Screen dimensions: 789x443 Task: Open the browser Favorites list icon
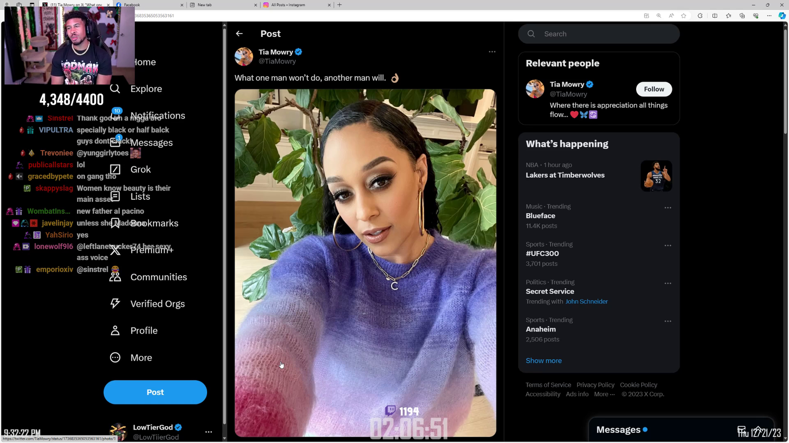coord(728,16)
